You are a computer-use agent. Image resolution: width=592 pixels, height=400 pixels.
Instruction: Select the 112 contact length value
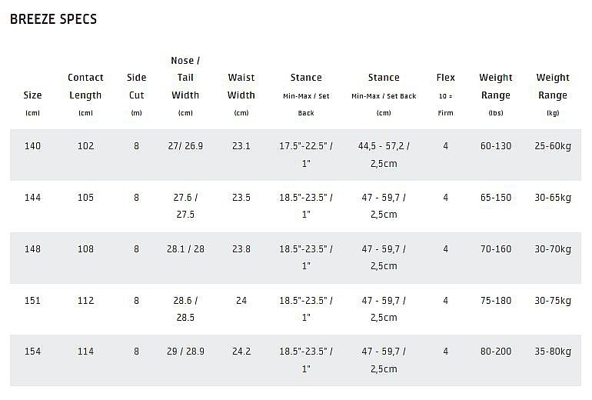coord(85,300)
